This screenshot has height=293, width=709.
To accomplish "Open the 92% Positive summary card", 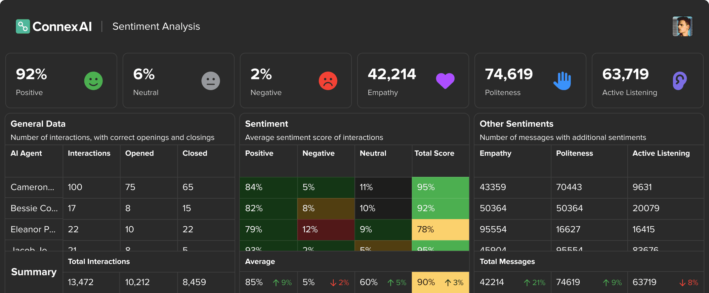I will tap(61, 81).
